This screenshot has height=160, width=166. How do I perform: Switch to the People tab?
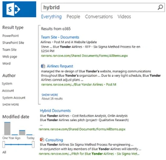(x=73, y=17)
